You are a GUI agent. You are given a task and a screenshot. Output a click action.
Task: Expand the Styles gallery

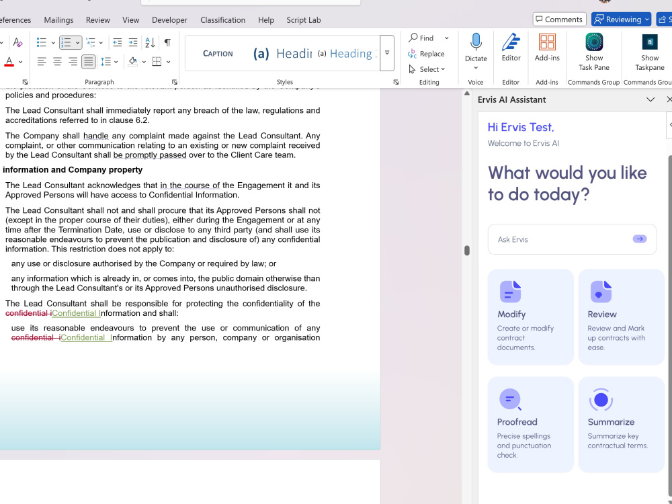pyautogui.click(x=387, y=53)
